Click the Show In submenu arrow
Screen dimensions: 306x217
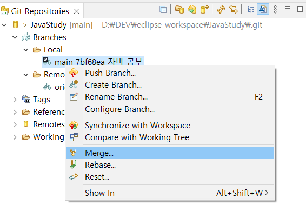pos(267,193)
